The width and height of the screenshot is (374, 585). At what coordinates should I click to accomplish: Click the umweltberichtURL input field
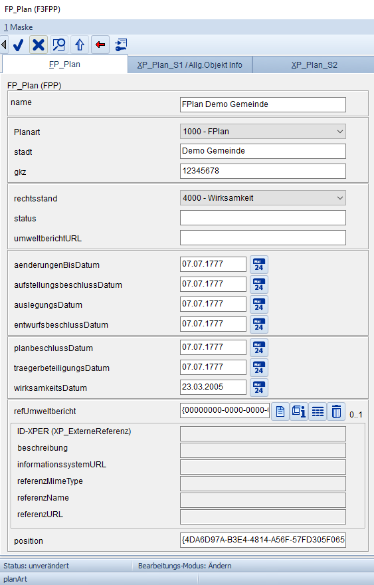(263, 238)
